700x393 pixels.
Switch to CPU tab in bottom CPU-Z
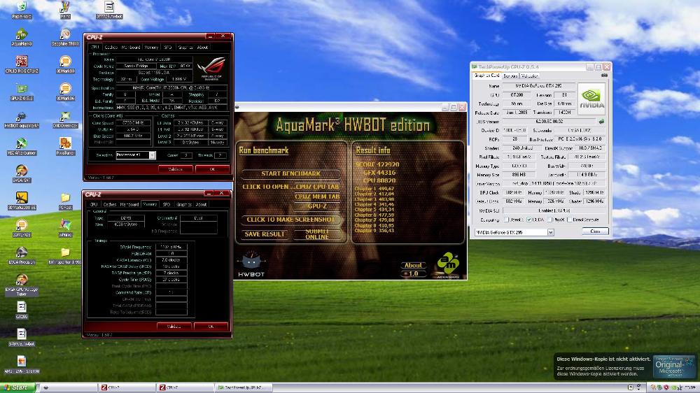pyautogui.click(x=94, y=204)
